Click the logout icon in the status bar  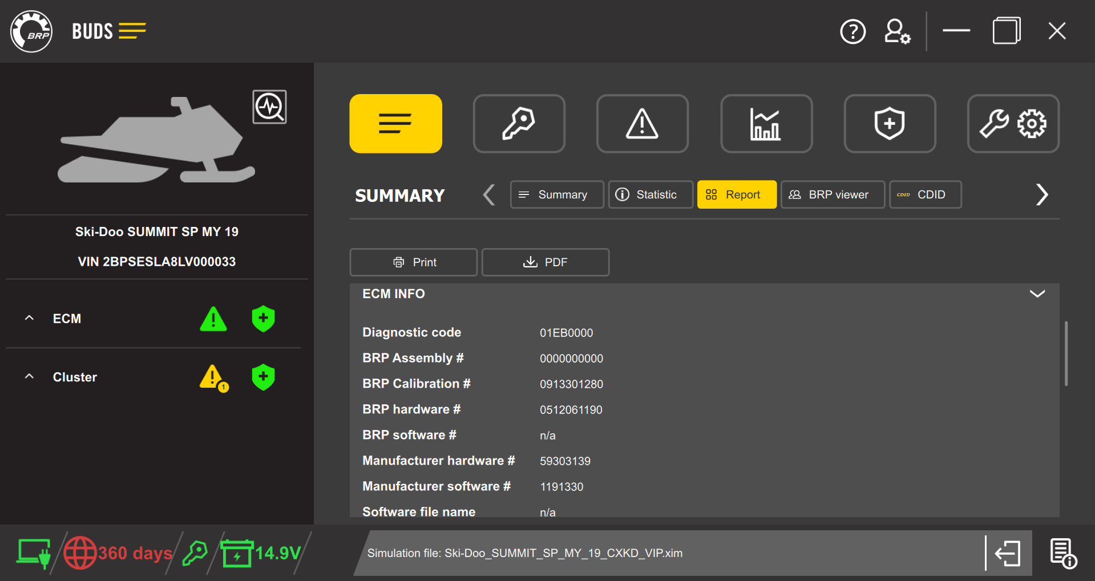coord(1008,552)
